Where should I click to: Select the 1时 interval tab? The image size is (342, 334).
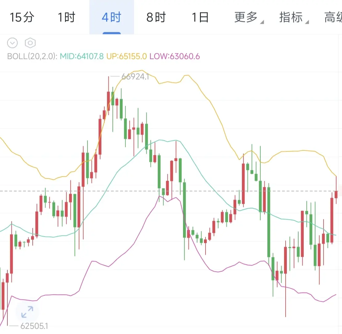[x=67, y=17]
